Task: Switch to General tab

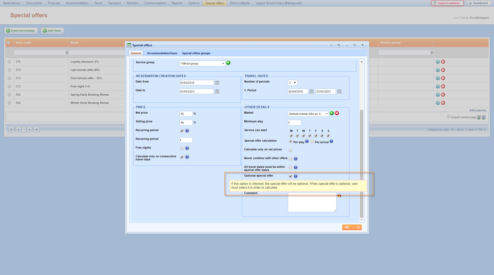Action: (x=136, y=53)
